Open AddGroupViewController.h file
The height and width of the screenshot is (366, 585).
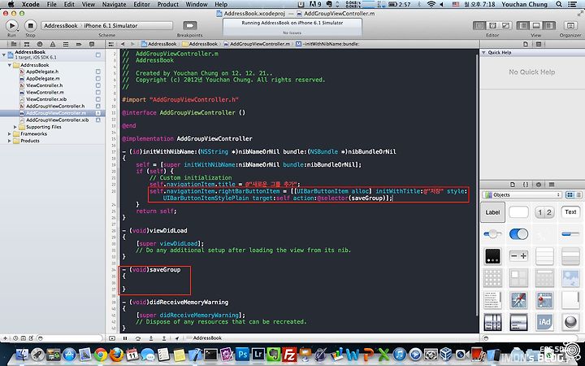55,106
